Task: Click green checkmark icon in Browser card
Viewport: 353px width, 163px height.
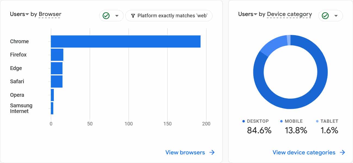Action: 106,16
